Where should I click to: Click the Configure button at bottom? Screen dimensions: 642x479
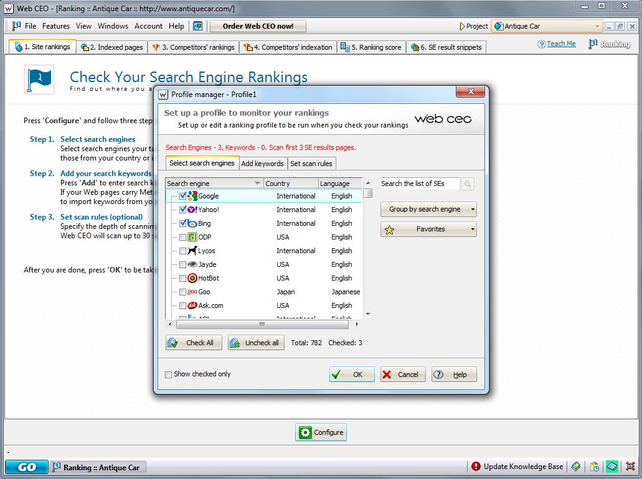point(321,432)
